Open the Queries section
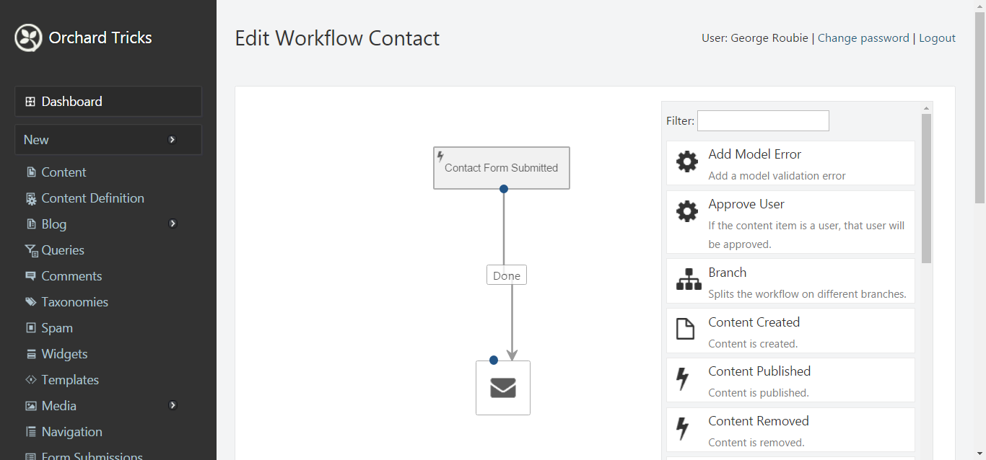The height and width of the screenshot is (460, 986). click(63, 250)
